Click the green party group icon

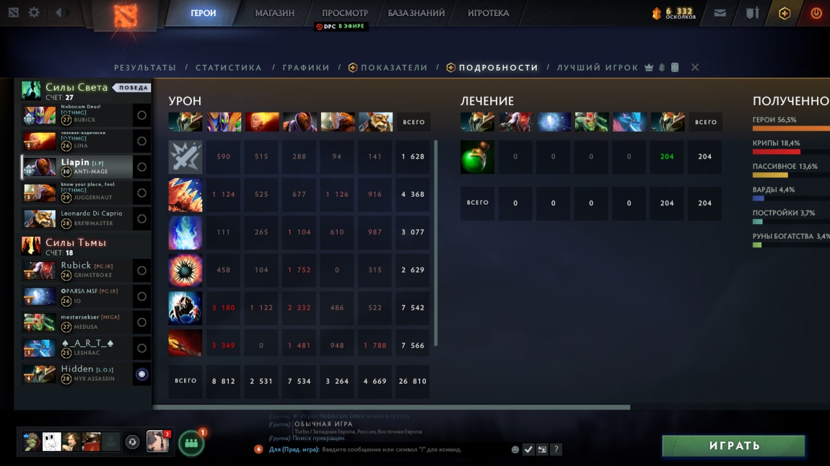coord(191,443)
